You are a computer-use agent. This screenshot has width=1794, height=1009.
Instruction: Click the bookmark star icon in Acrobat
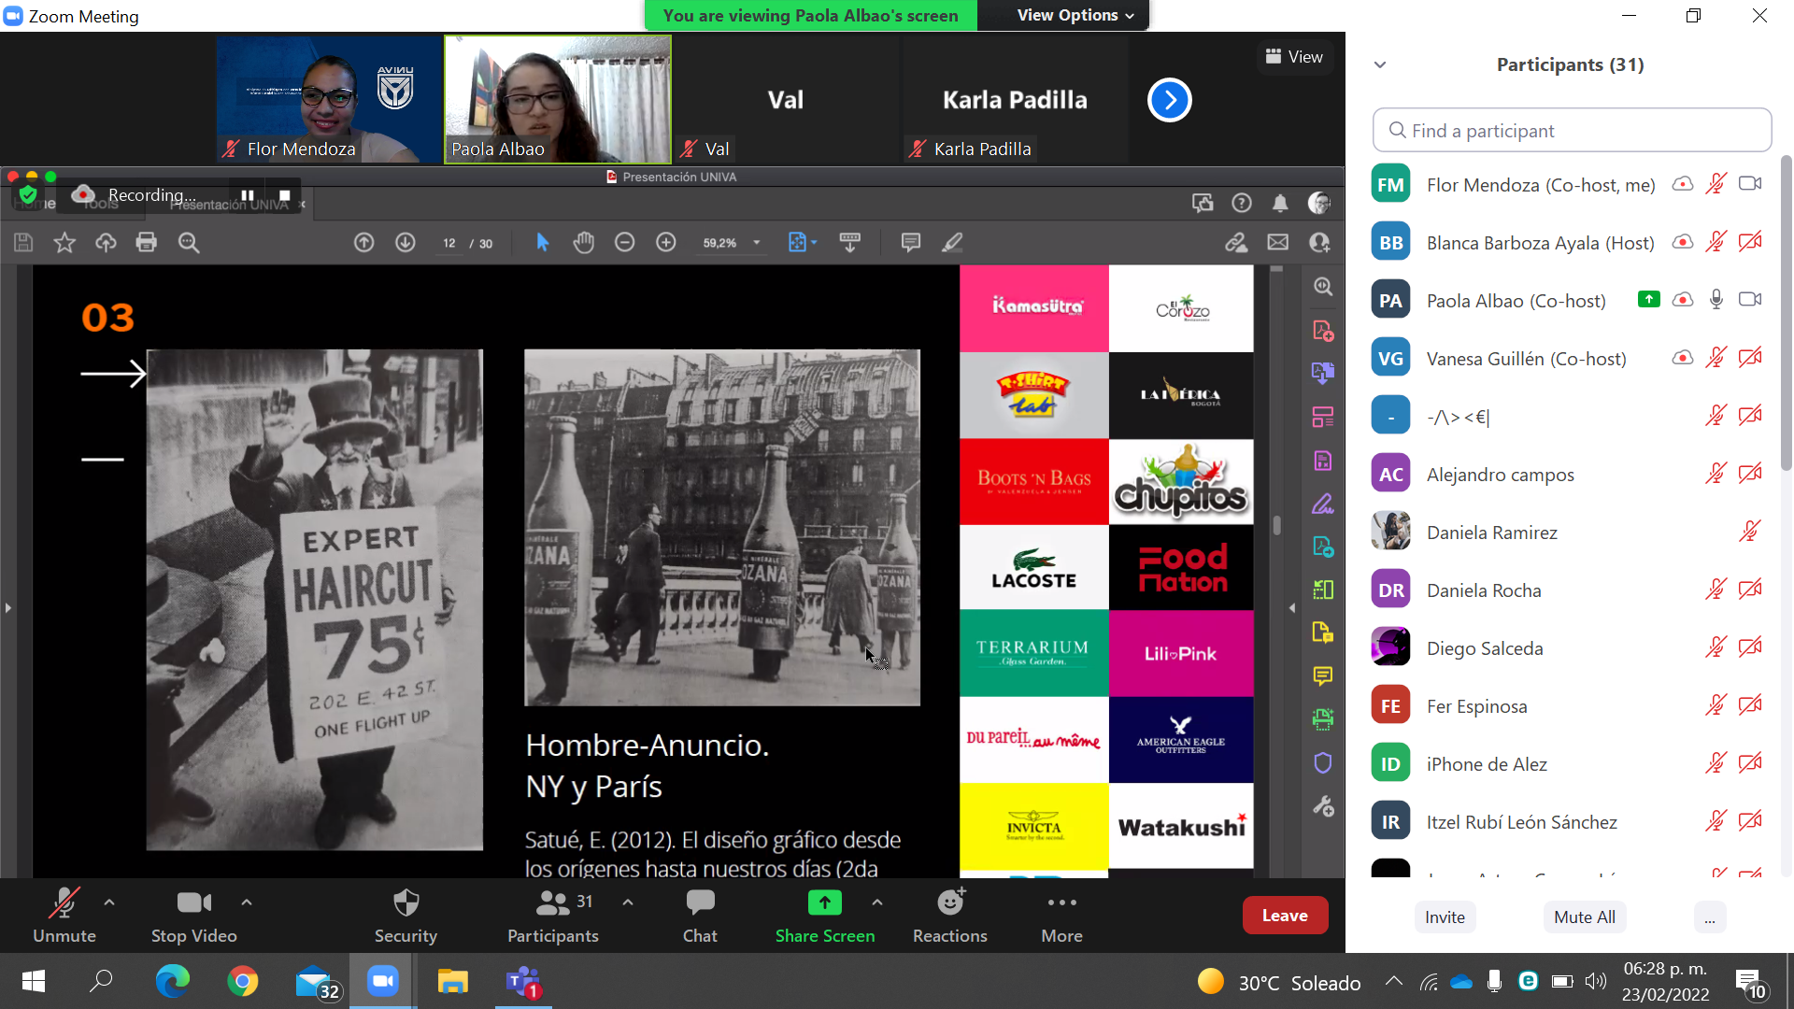pos(64,243)
